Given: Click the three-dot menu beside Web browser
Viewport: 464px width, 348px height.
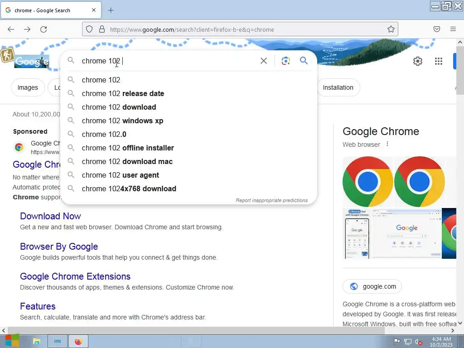Looking at the screenshot, I should (x=387, y=144).
